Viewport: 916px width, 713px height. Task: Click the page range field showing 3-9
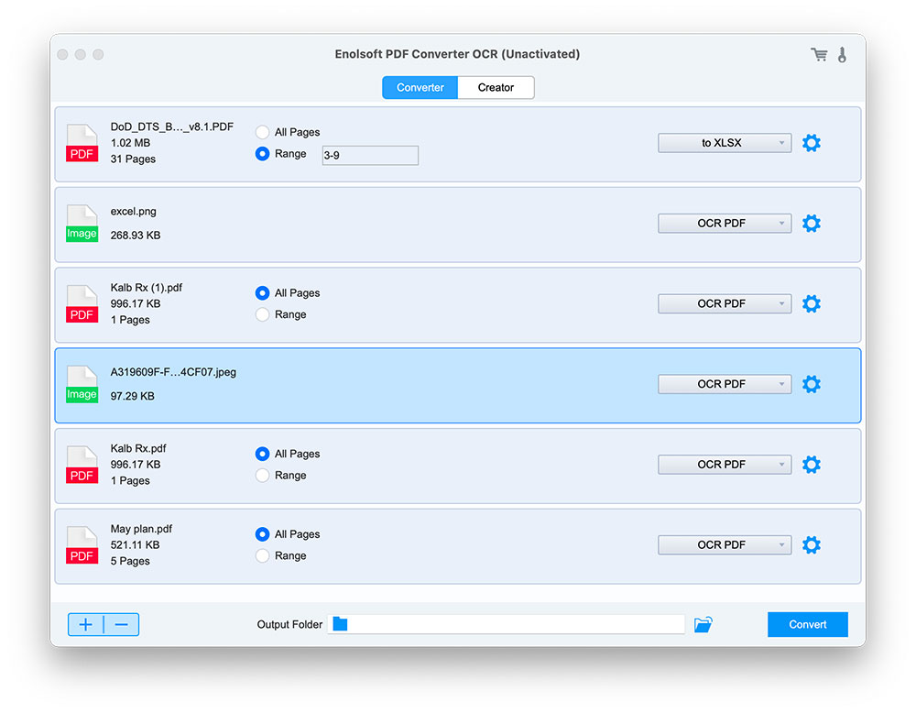tap(369, 156)
